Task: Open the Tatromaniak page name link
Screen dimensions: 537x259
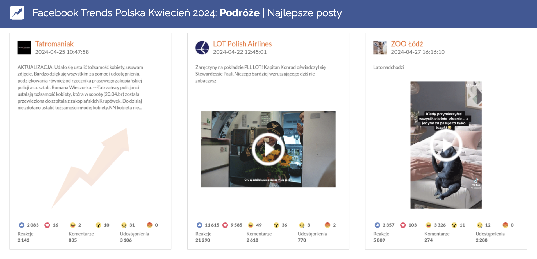Action: tap(54, 44)
